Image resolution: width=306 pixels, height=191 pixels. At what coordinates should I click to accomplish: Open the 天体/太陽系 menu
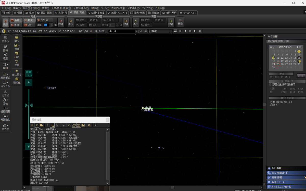coord(81,8)
